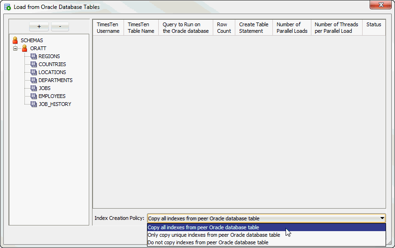Select the ORATT schema label
Screen dimensions: 395x248
coord(39,48)
